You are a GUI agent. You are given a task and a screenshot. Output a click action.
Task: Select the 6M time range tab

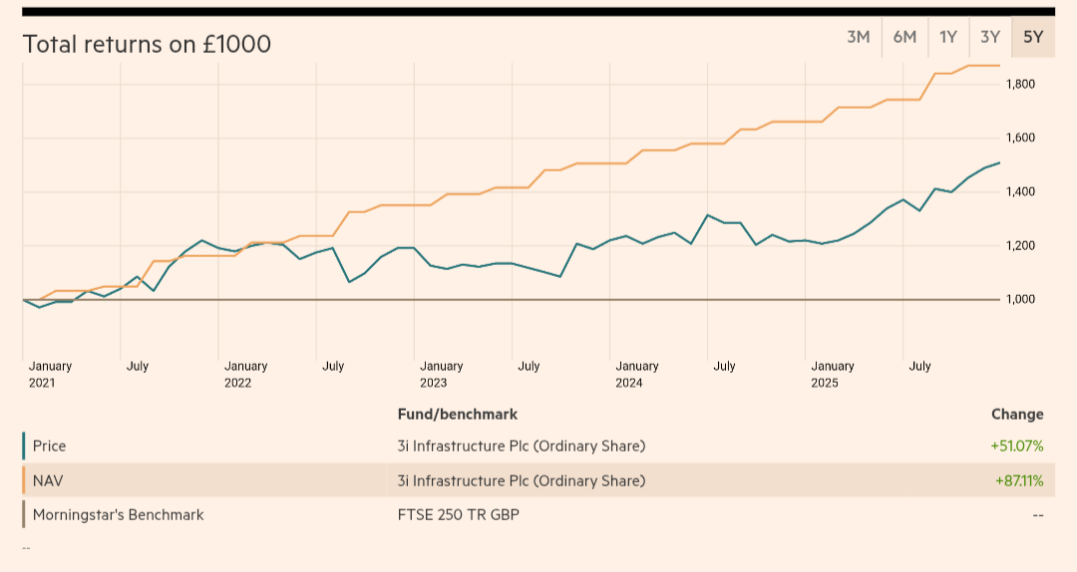(904, 37)
